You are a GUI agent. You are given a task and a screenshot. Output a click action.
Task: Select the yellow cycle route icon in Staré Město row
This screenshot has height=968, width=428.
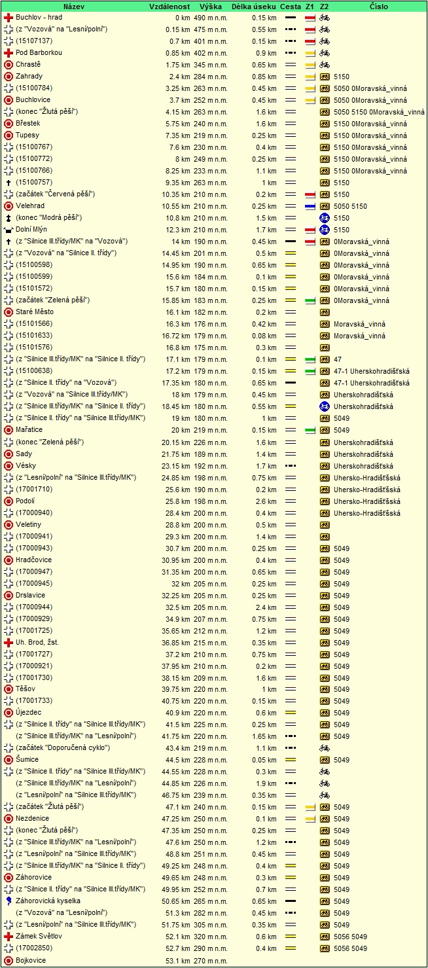click(x=324, y=312)
